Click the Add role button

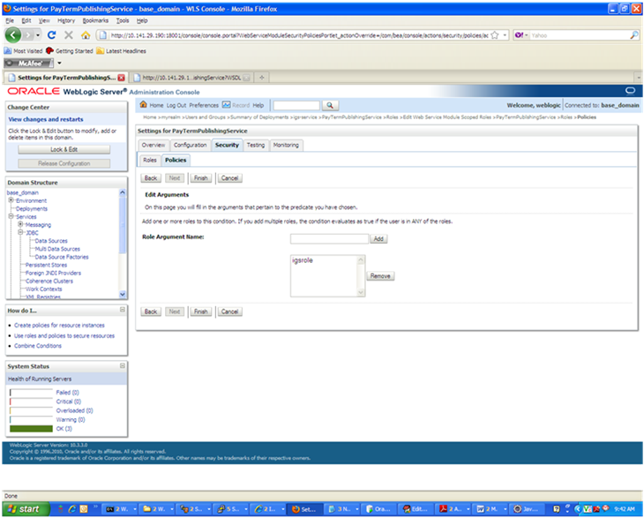point(378,238)
